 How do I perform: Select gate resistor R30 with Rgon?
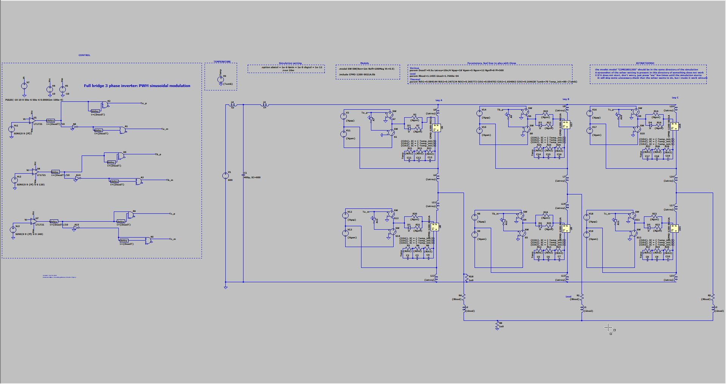pos(415,216)
